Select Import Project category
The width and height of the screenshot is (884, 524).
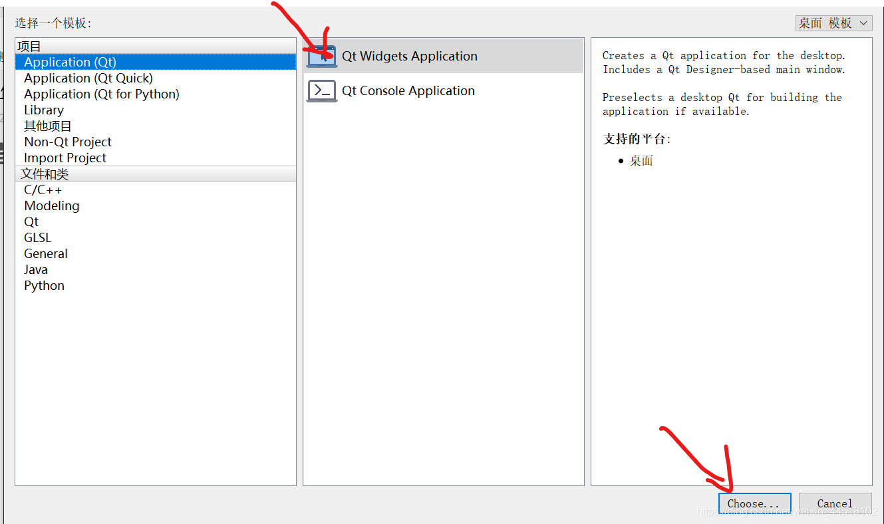point(156,158)
